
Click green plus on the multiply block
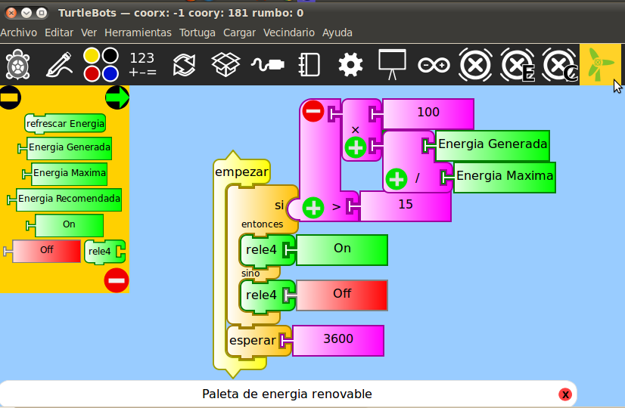click(x=355, y=147)
